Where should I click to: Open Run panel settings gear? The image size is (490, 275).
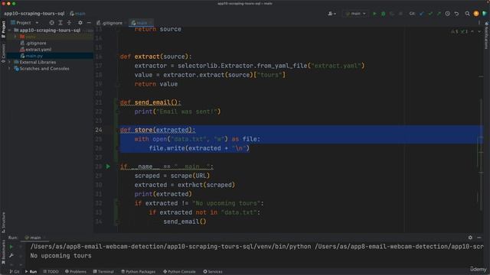point(470,238)
